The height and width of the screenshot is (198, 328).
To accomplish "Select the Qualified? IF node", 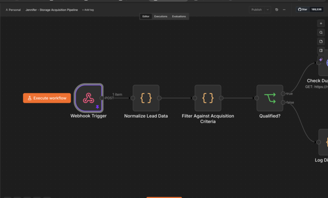I will 270,98.
